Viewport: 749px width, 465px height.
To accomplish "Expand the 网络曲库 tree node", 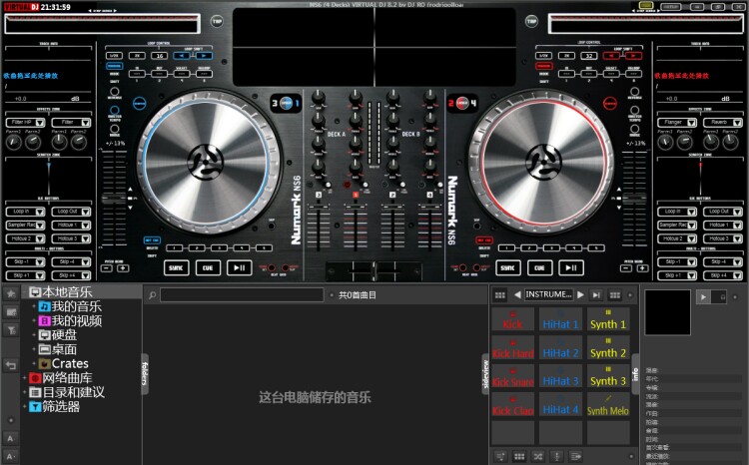I will 24,378.
